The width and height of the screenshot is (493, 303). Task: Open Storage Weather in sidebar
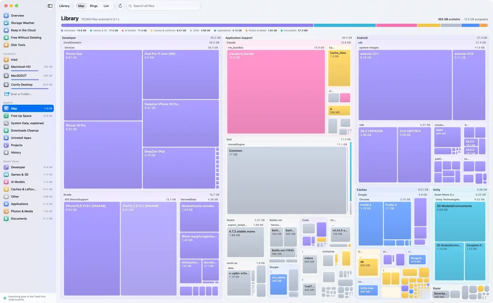(28, 23)
